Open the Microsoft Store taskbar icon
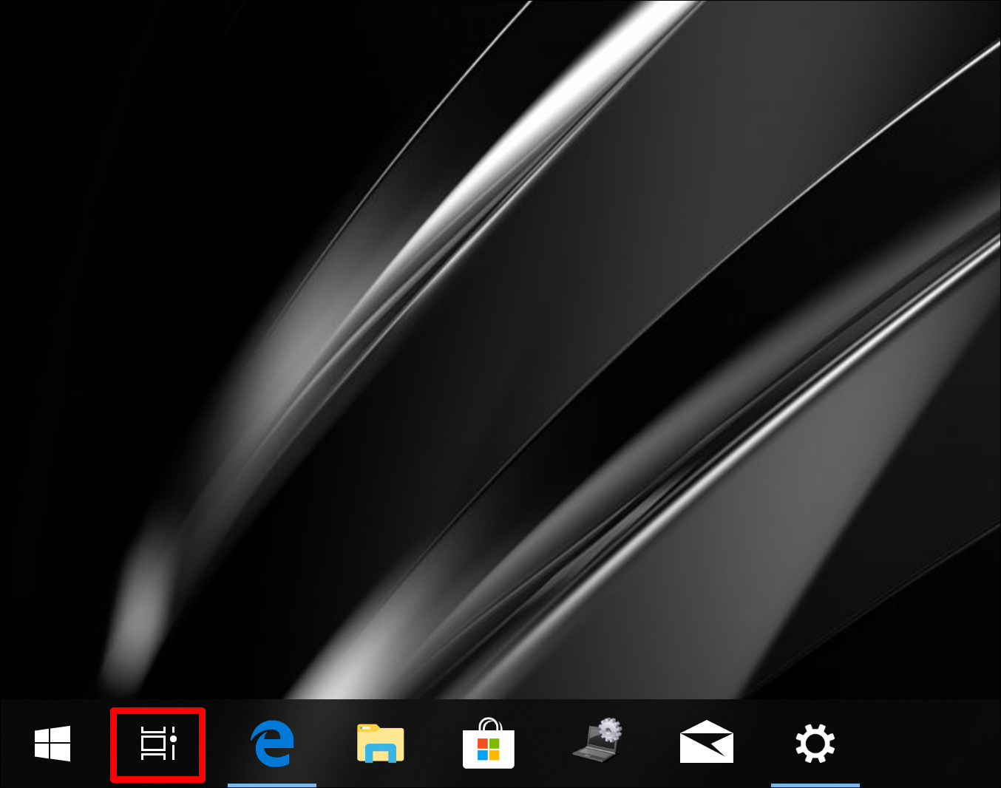Viewport: 1001px width, 788px height. (x=488, y=743)
